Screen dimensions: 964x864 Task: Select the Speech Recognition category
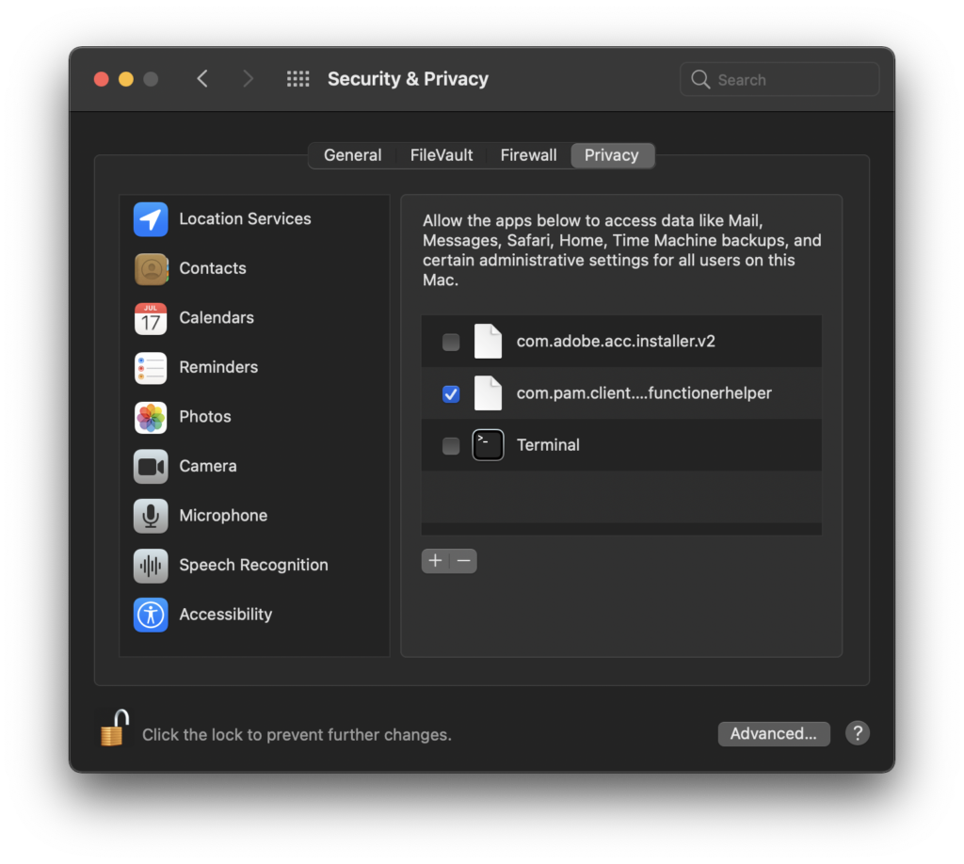(253, 565)
